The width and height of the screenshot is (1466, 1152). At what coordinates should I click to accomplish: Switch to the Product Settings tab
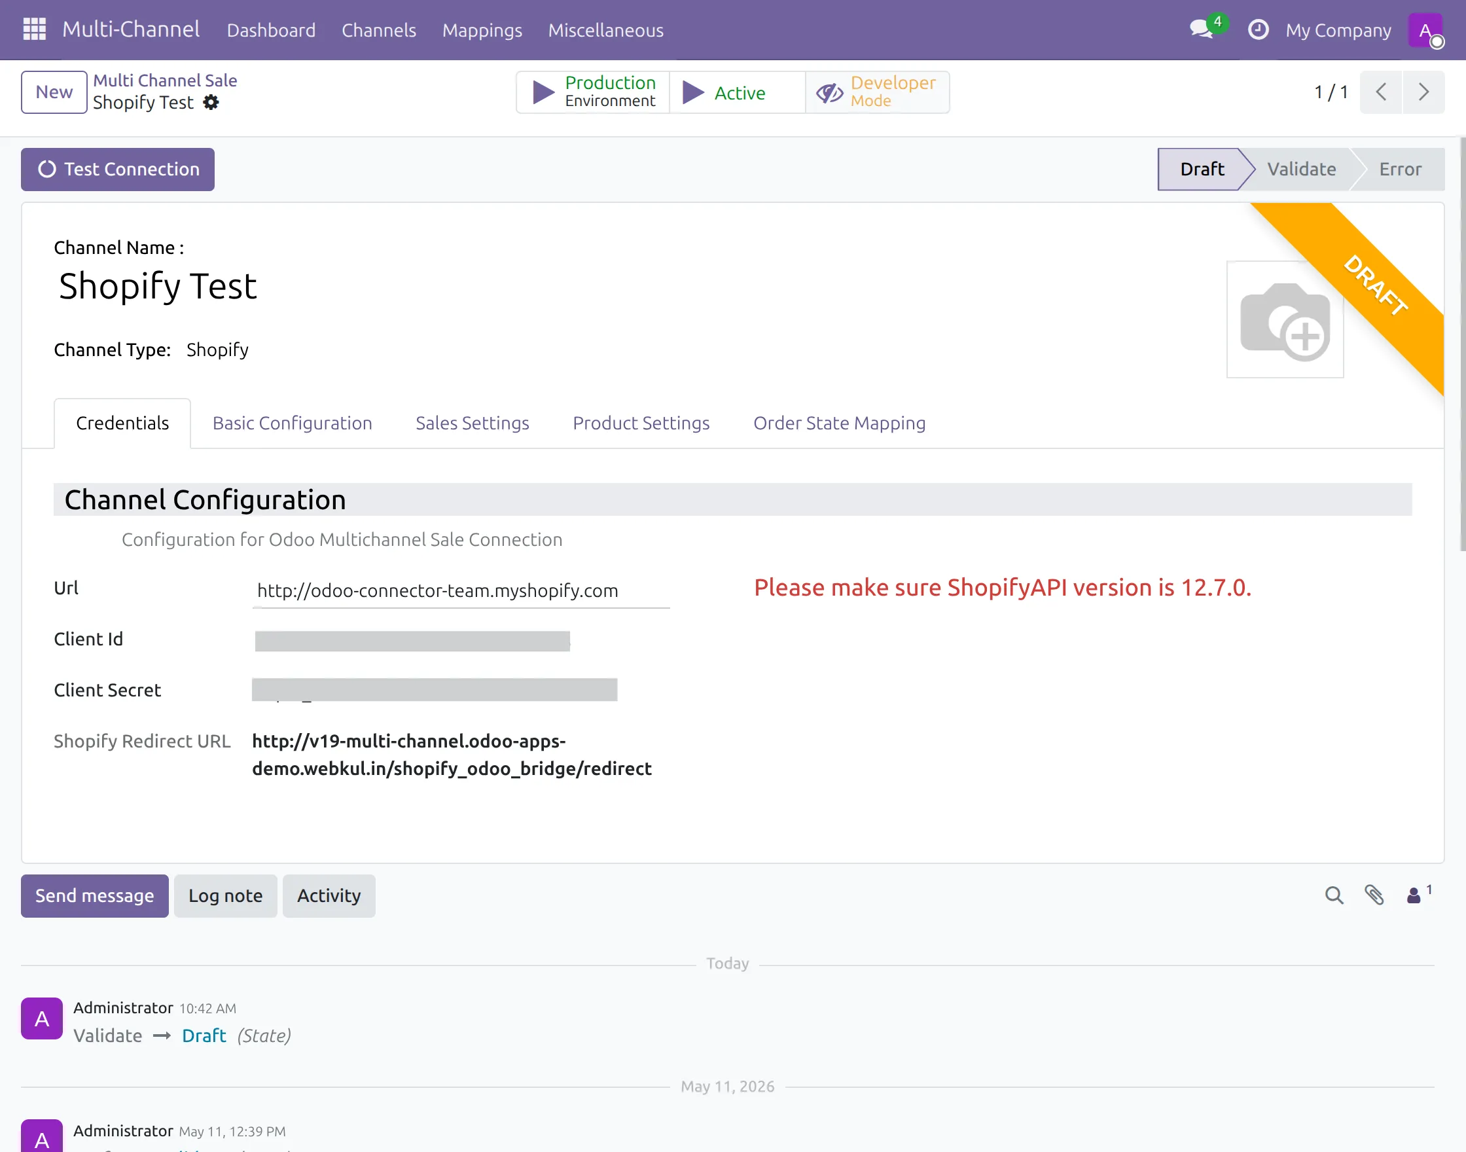(641, 423)
